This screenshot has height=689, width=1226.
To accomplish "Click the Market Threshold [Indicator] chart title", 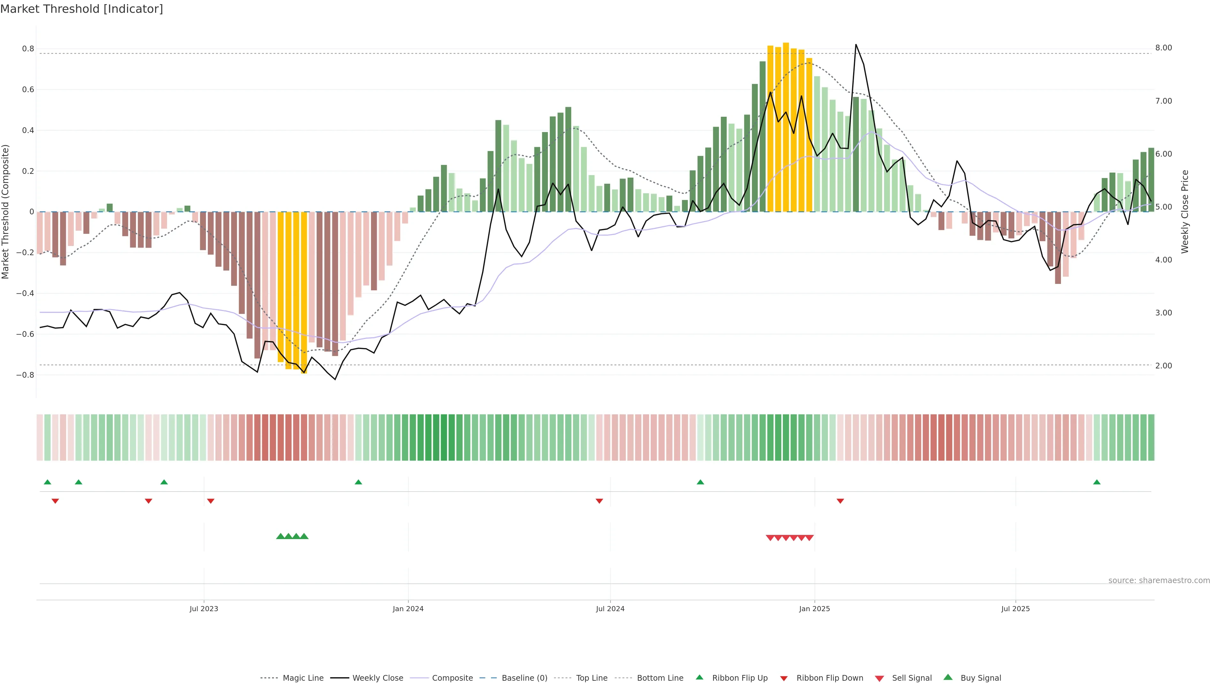I will coord(81,9).
